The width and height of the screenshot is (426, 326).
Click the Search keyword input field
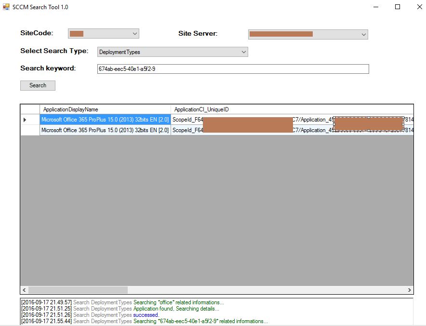coord(233,69)
